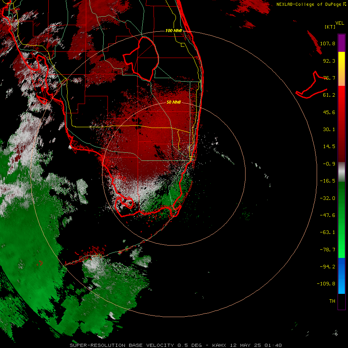Pick the -47.6 scale label
The image size is (348, 348).
pyautogui.click(x=328, y=215)
